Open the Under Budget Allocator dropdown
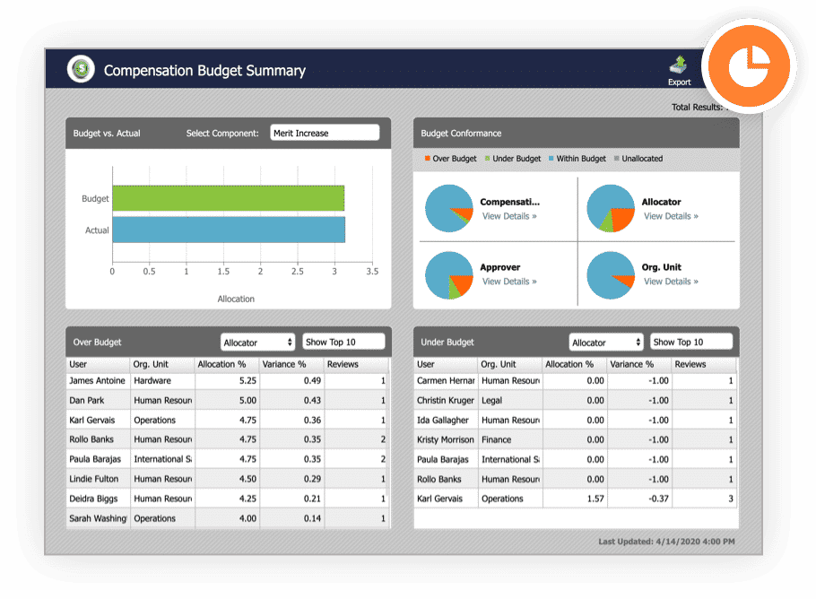The height and width of the screenshot is (599, 816). 606,343
